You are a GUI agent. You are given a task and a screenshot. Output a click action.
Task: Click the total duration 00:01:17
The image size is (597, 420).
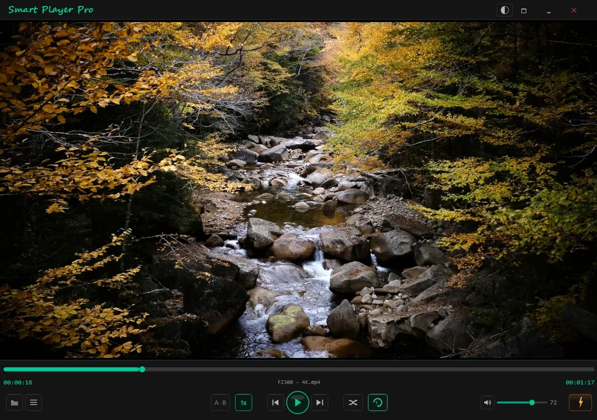point(579,382)
